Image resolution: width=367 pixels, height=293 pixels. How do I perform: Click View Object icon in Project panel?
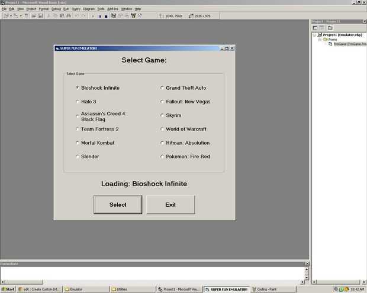pyautogui.click(x=322, y=28)
